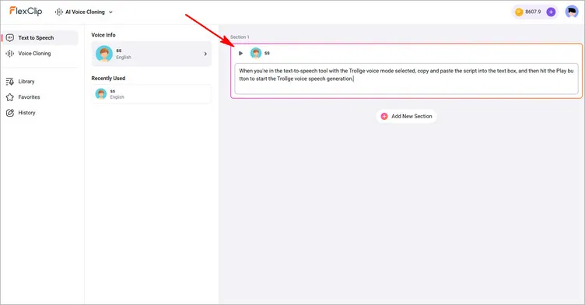585x305 pixels.
Task: Play Section 1 speech
Action: pyautogui.click(x=240, y=53)
